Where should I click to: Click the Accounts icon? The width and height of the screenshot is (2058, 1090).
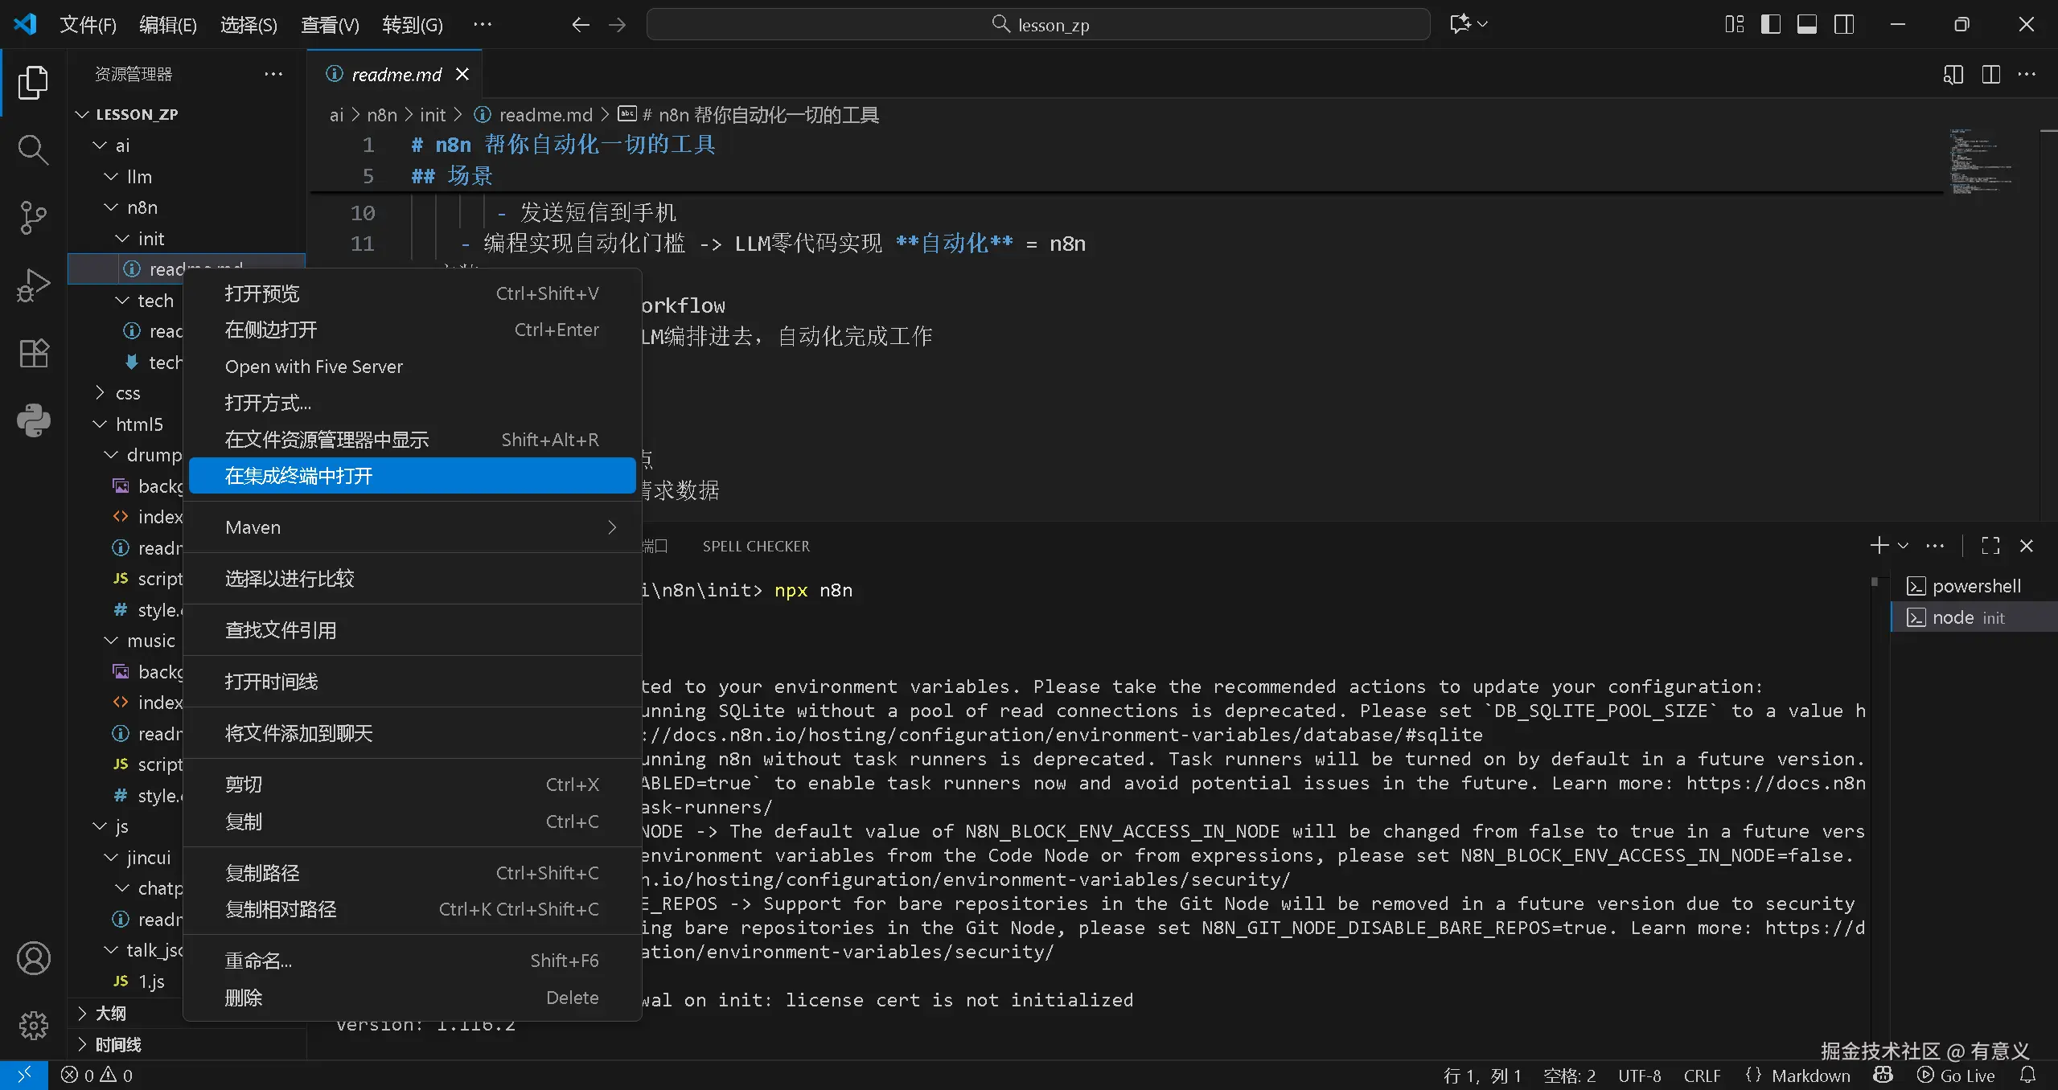click(x=33, y=958)
